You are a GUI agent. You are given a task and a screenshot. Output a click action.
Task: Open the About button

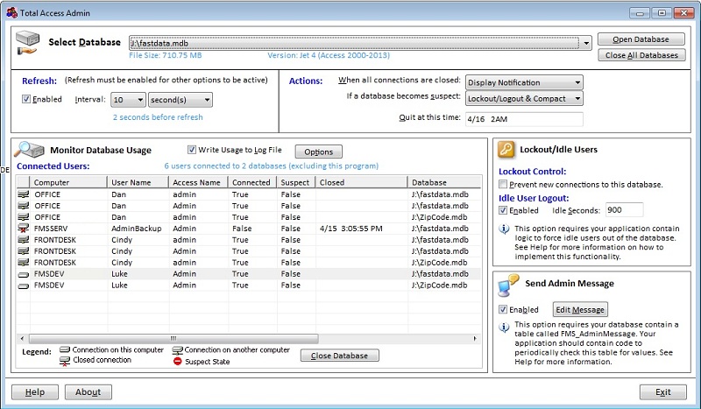pyautogui.click(x=89, y=392)
